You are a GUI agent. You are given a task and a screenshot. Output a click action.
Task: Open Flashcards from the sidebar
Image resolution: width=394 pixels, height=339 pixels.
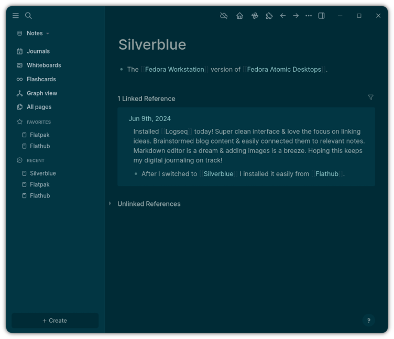tap(41, 79)
